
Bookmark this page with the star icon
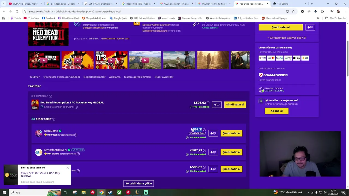tap(293, 11)
